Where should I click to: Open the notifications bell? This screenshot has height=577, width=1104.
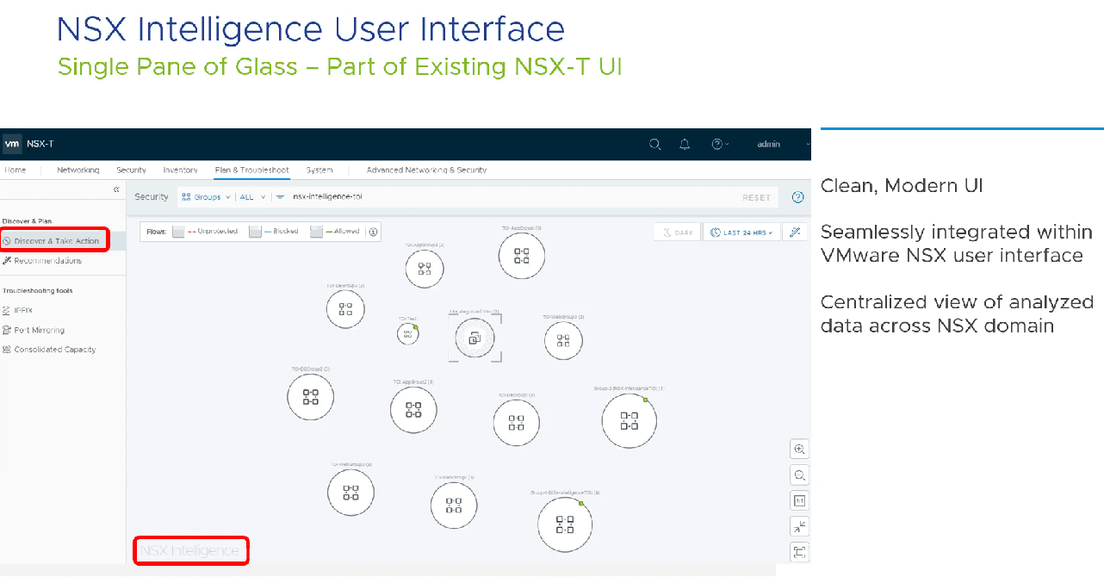coord(685,144)
